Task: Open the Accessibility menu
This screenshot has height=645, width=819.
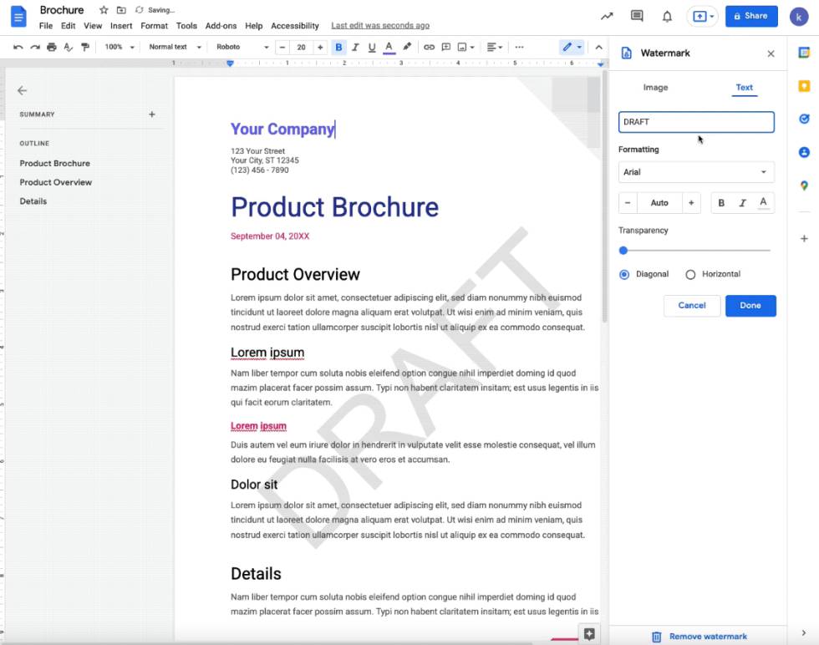Action: pyautogui.click(x=294, y=26)
